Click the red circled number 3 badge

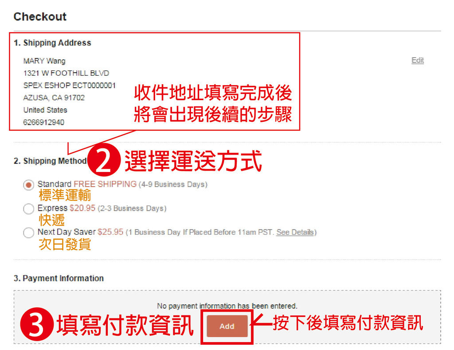tap(37, 324)
